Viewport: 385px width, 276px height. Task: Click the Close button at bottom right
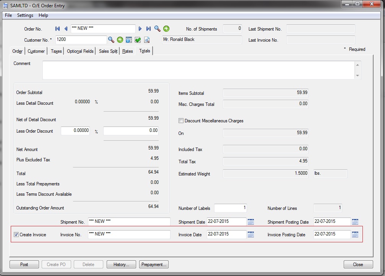(358, 265)
